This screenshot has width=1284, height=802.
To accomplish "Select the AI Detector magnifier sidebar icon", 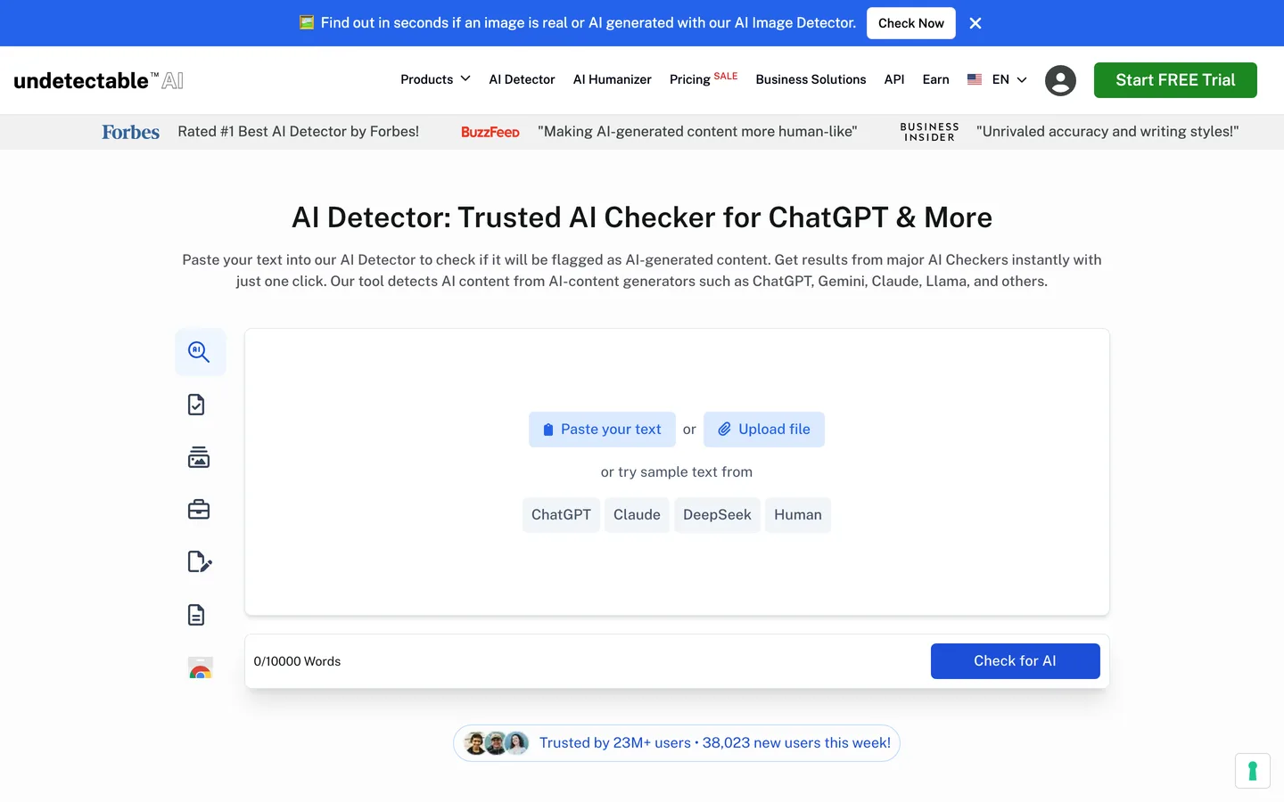I will pos(200,352).
